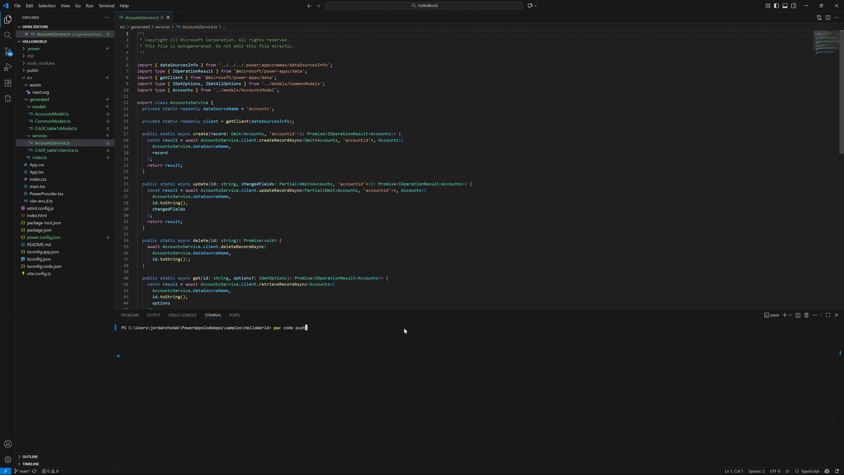Open the terminal profile dropdown arrow
The height and width of the screenshot is (475, 844).
coord(790,315)
